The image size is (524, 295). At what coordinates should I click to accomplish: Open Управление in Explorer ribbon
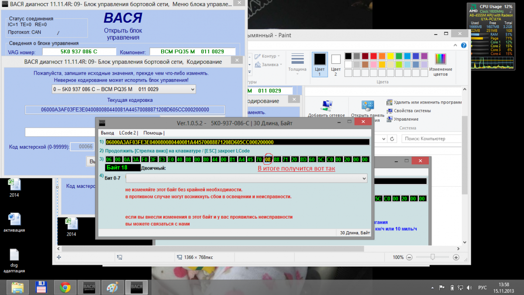(402, 119)
